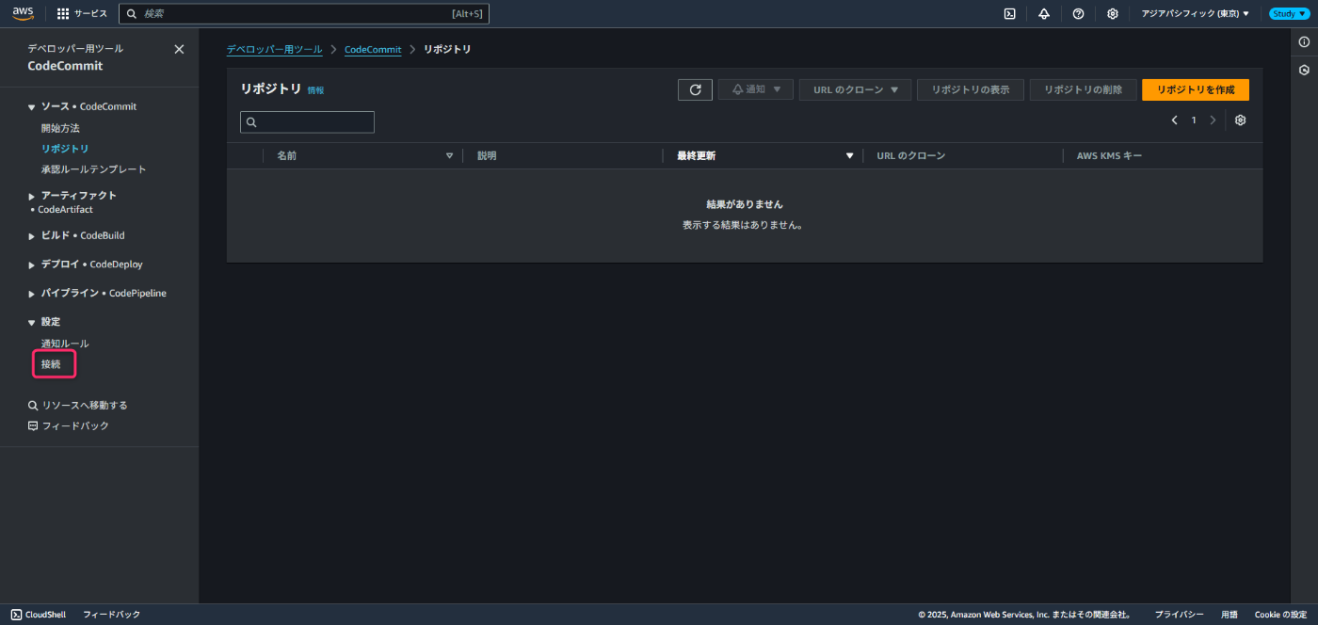Click the magnifier in the repository filter box
Viewport: 1318px width, 625px height.
click(x=251, y=122)
